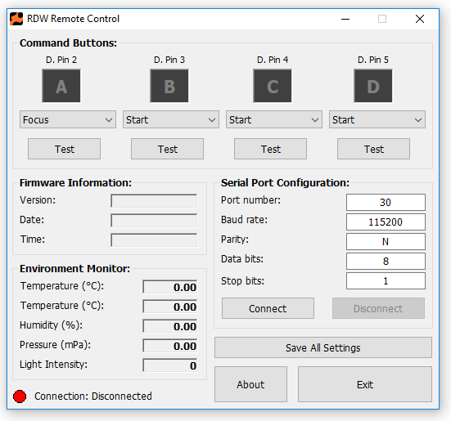The image size is (451, 421).
Task: Click the RDW app icon in title bar
Action: pyautogui.click(x=16, y=19)
